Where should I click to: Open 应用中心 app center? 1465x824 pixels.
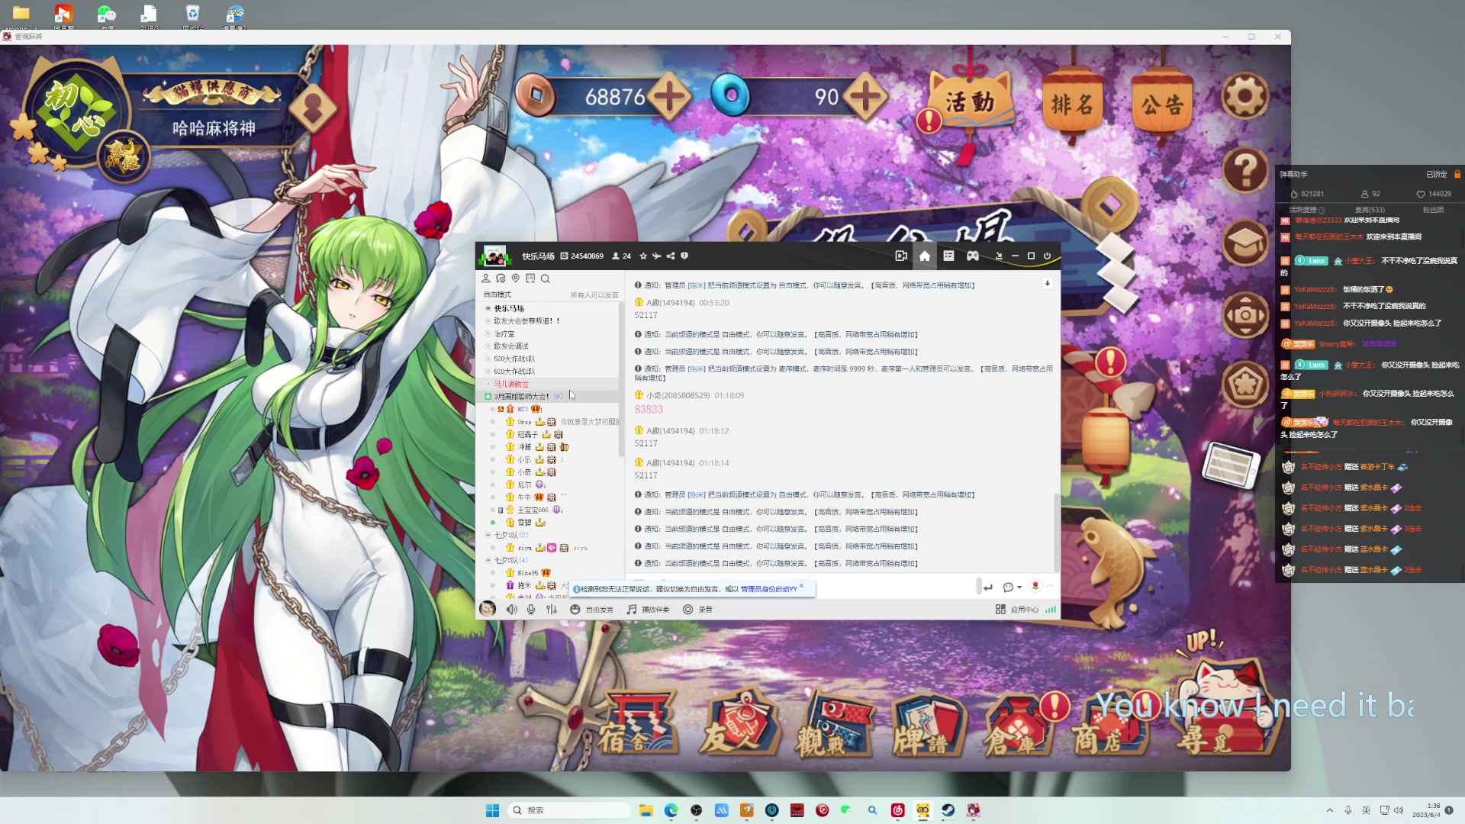pos(1017,610)
